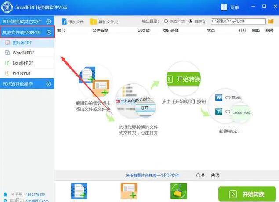Select Excel转PDF option
279x202 pixels.
pos(27,63)
